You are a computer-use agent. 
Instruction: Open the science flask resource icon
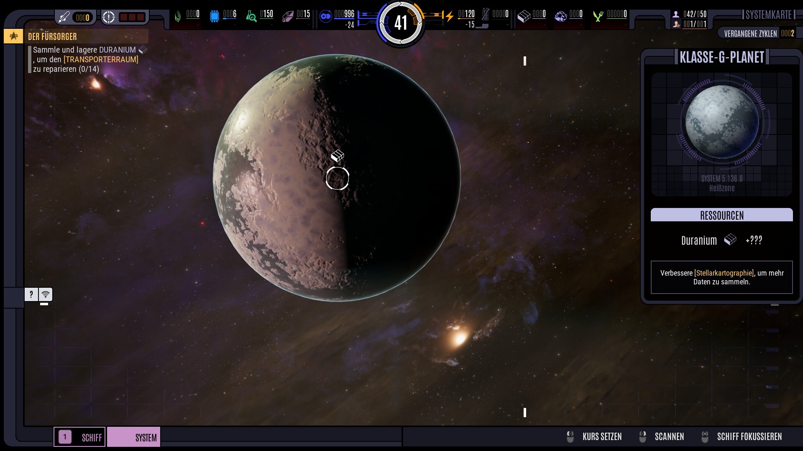coord(251,17)
